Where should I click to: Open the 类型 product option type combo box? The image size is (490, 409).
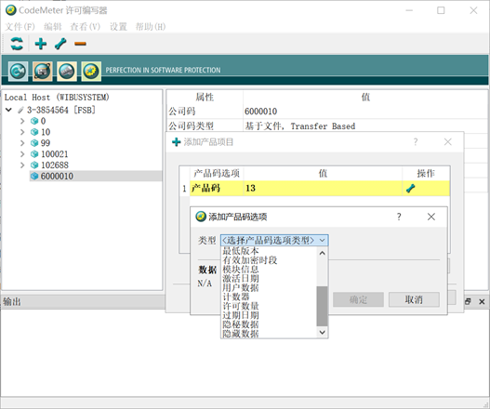click(274, 240)
